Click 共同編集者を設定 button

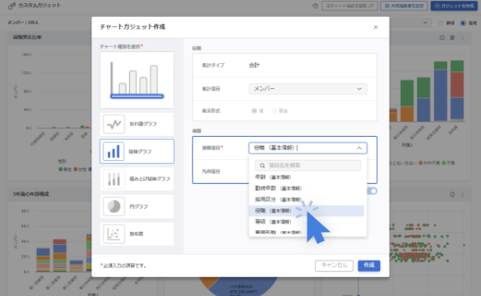tap(404, 6)
